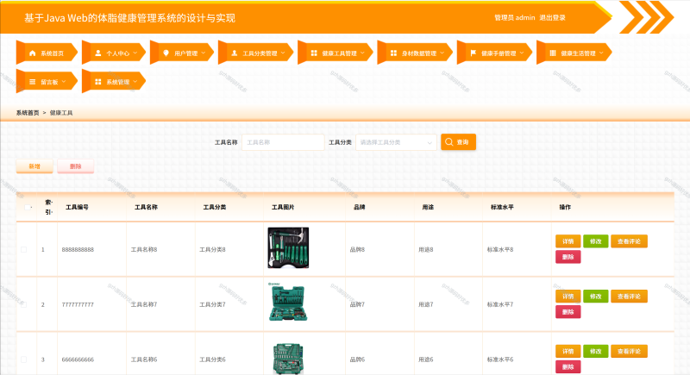The width and height of the screenshot is (690, 375).
Task: Tick the select-all checkbox in table header
Action: 28,207
